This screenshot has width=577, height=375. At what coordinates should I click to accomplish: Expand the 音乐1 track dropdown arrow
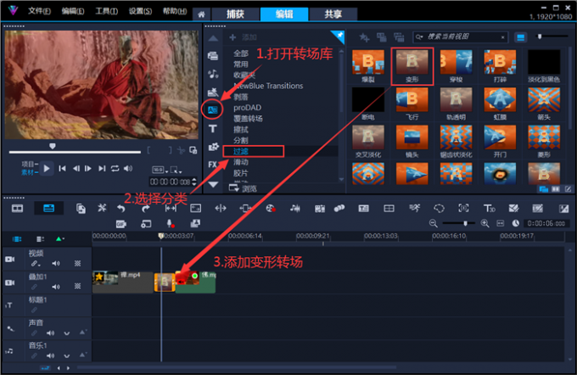pos(65,355)
